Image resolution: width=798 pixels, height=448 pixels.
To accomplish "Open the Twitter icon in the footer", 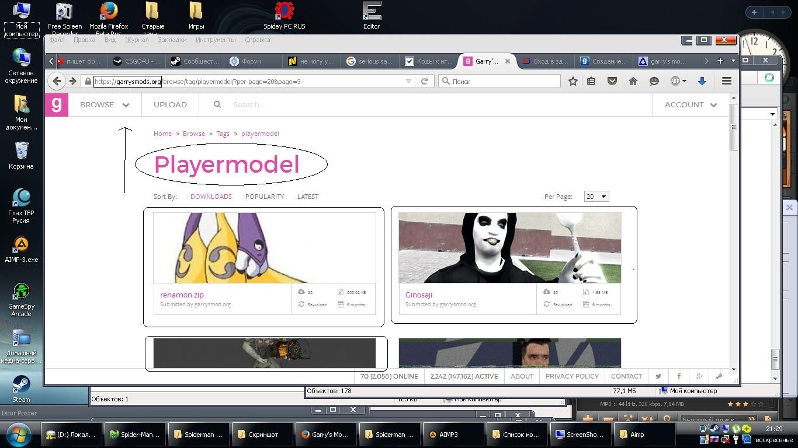I will [x=658, y=376].
